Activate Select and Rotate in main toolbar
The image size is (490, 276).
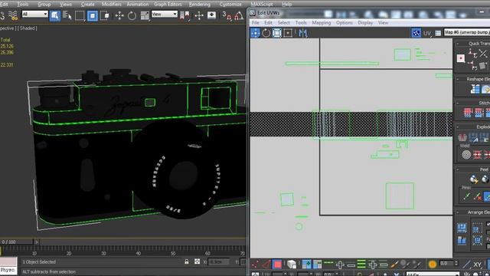point(132,15)
